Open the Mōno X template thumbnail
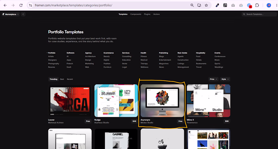Viewport: 278px width, 149px height. [209, 101]
